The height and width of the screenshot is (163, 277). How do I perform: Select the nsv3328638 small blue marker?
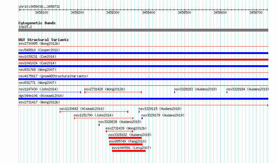point(99,125)
